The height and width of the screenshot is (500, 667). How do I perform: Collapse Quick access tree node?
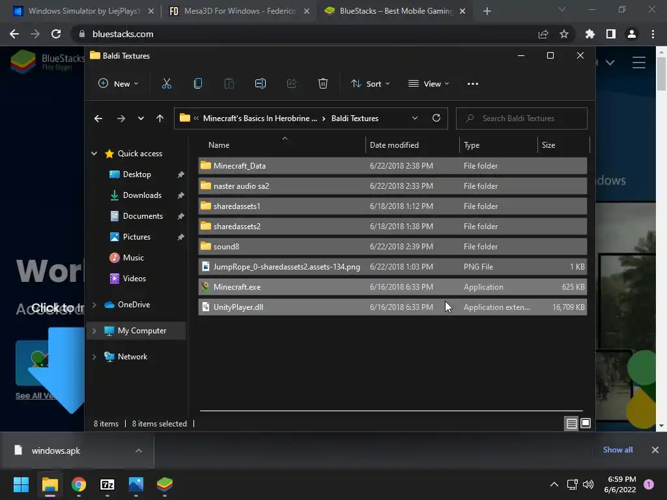[94, 154]
